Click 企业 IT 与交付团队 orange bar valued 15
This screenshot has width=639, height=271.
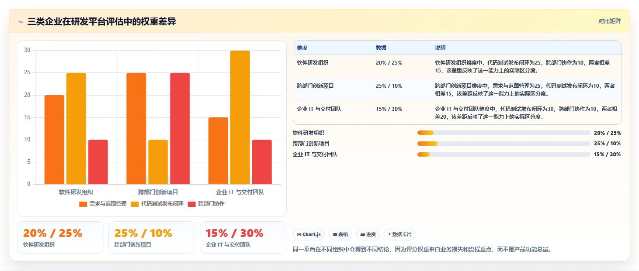pyautogui.click(x=218, y=151)
